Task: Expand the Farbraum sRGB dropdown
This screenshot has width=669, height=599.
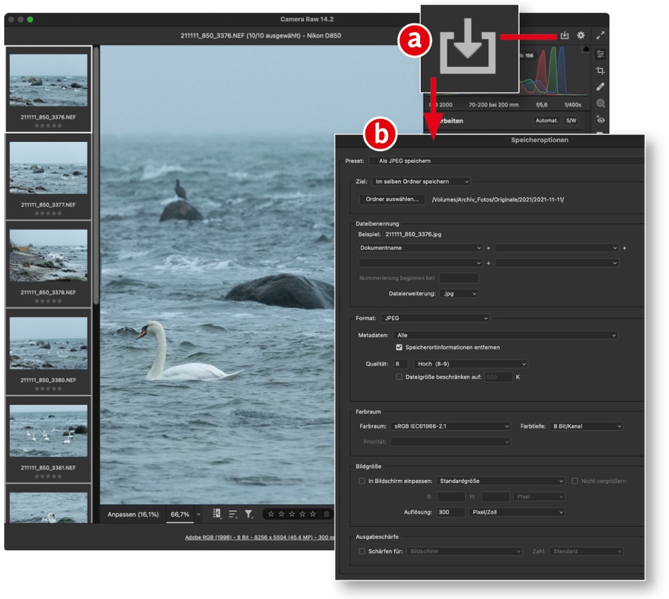Action: tap(451, 426)
